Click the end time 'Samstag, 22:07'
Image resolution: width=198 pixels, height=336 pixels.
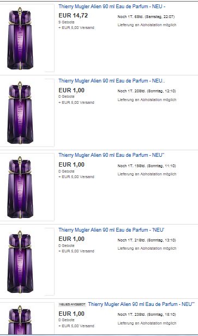coord(160,16)
